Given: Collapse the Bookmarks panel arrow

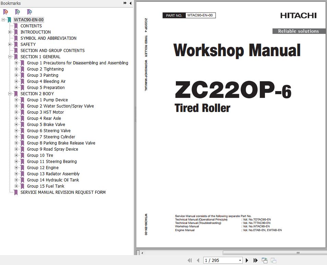Looking at the screenshot, I should click(130, 3).
